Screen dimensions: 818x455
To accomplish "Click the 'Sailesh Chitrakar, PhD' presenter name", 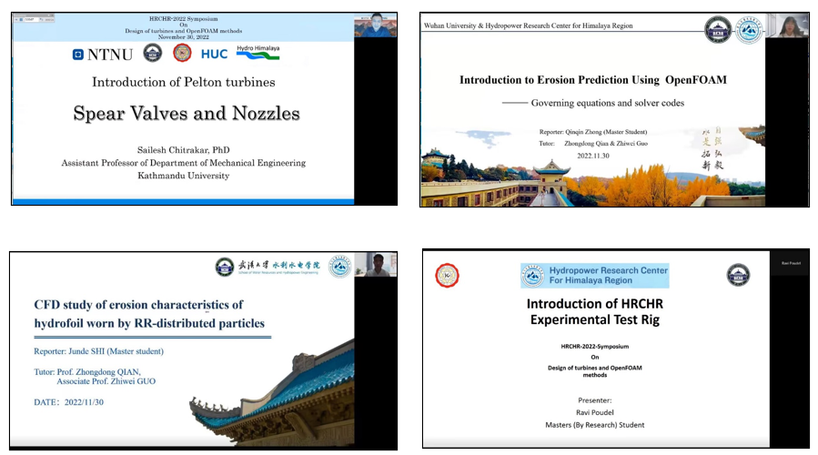I will 183,150.
